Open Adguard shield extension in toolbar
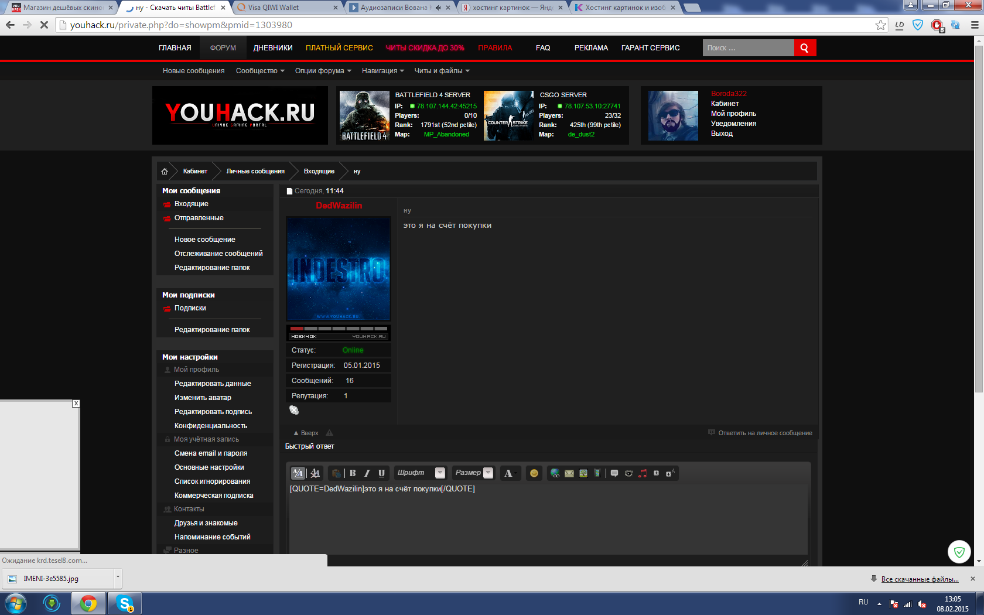 click(x=918, y=25)
